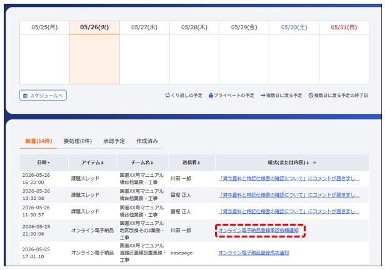Viewport: 385px width, 270px height.
Task: Click sender 川田 一郎 in the 16:23:00 row
Action: (x=181, y=179)
